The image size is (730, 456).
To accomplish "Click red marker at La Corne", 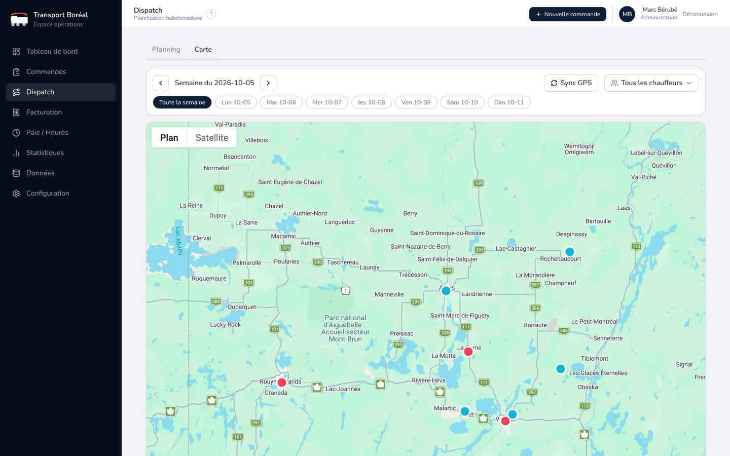I will (x=468, y=352).
